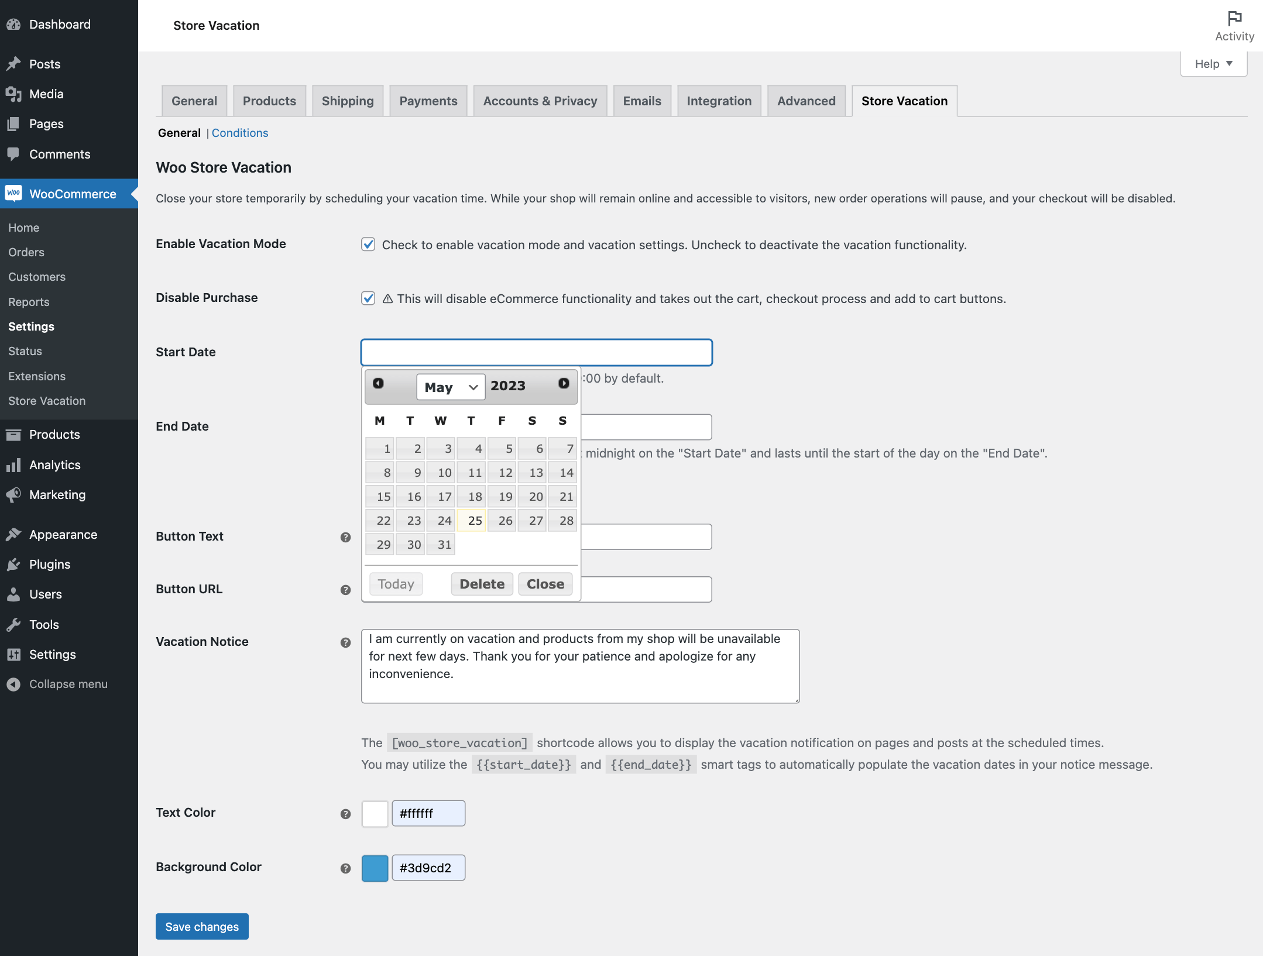Enable the Conditions link settings
Screen dimensions: 1263x956
click(x=240, y=133)
